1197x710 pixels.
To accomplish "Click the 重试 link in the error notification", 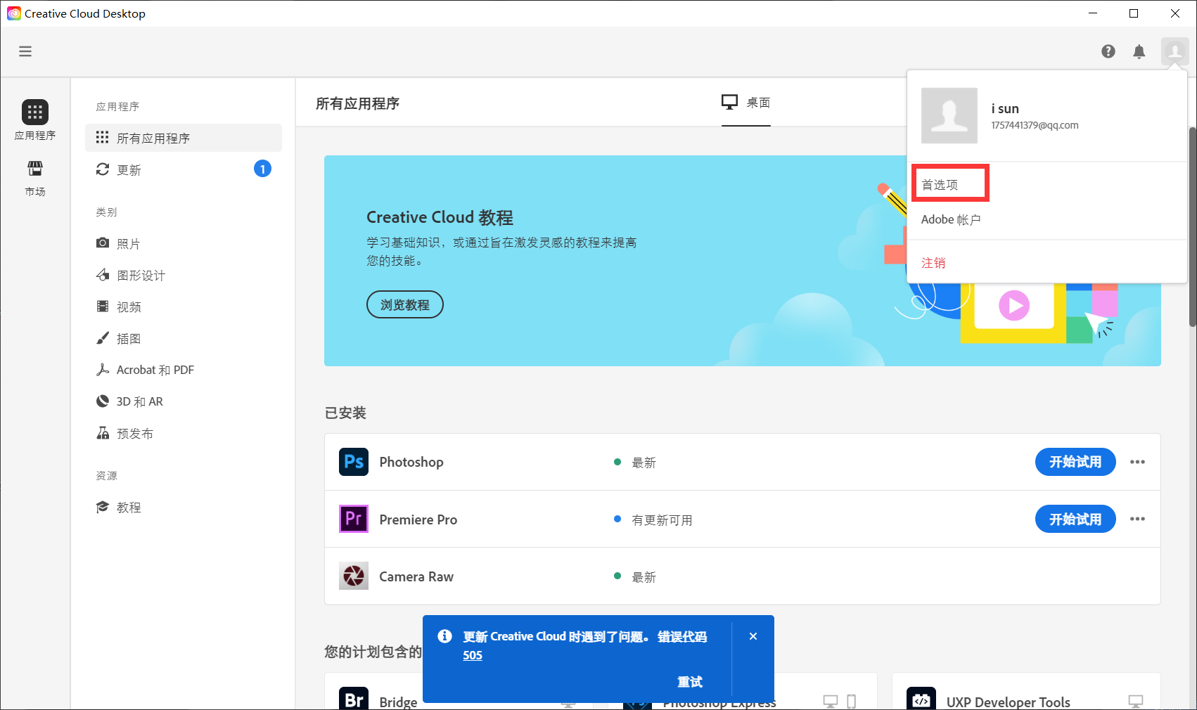I will (689, 681).
